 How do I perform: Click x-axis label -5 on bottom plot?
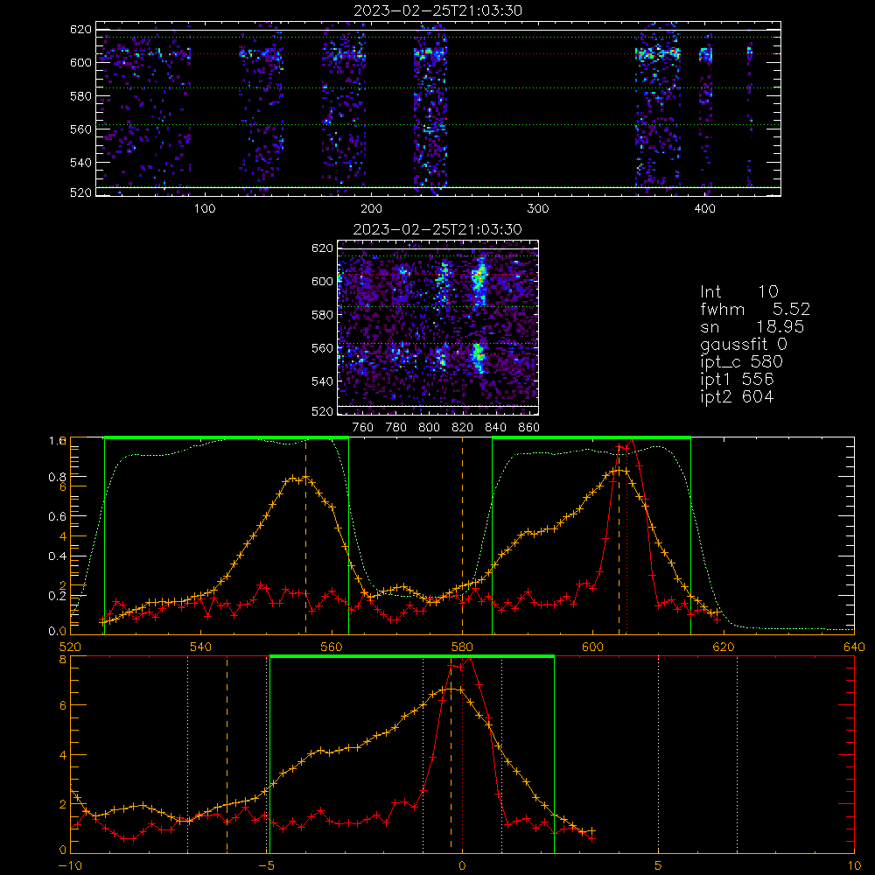click(x=267, y=865)
